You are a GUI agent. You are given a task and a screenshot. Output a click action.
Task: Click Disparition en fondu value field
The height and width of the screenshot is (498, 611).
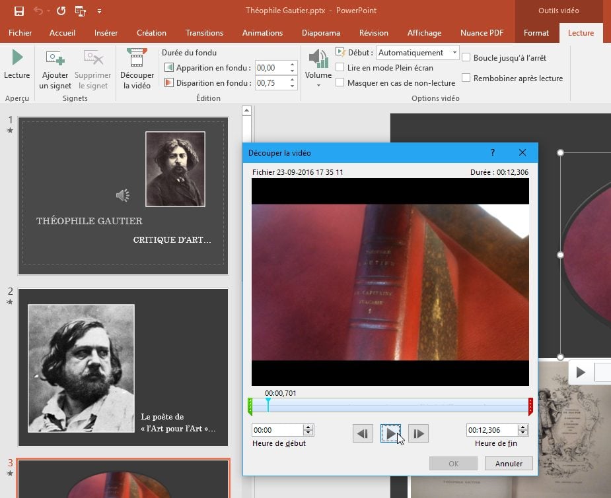pos(271,83)
